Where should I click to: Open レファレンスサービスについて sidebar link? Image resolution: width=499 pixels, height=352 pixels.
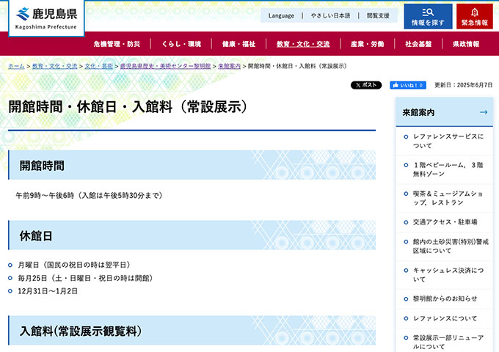tap(448, 141)
